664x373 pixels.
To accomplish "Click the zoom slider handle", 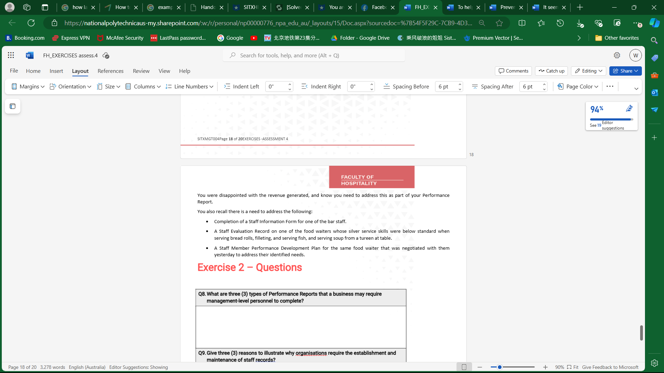I will tap(500, 367).
